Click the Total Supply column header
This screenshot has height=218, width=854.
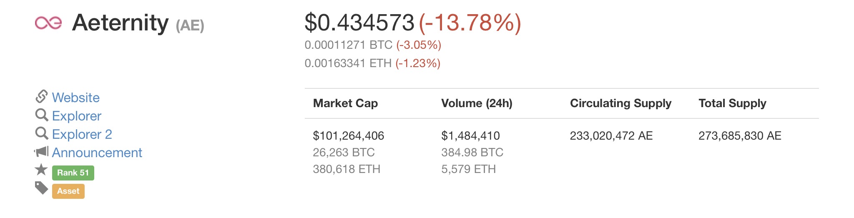[x=732, y=103]
